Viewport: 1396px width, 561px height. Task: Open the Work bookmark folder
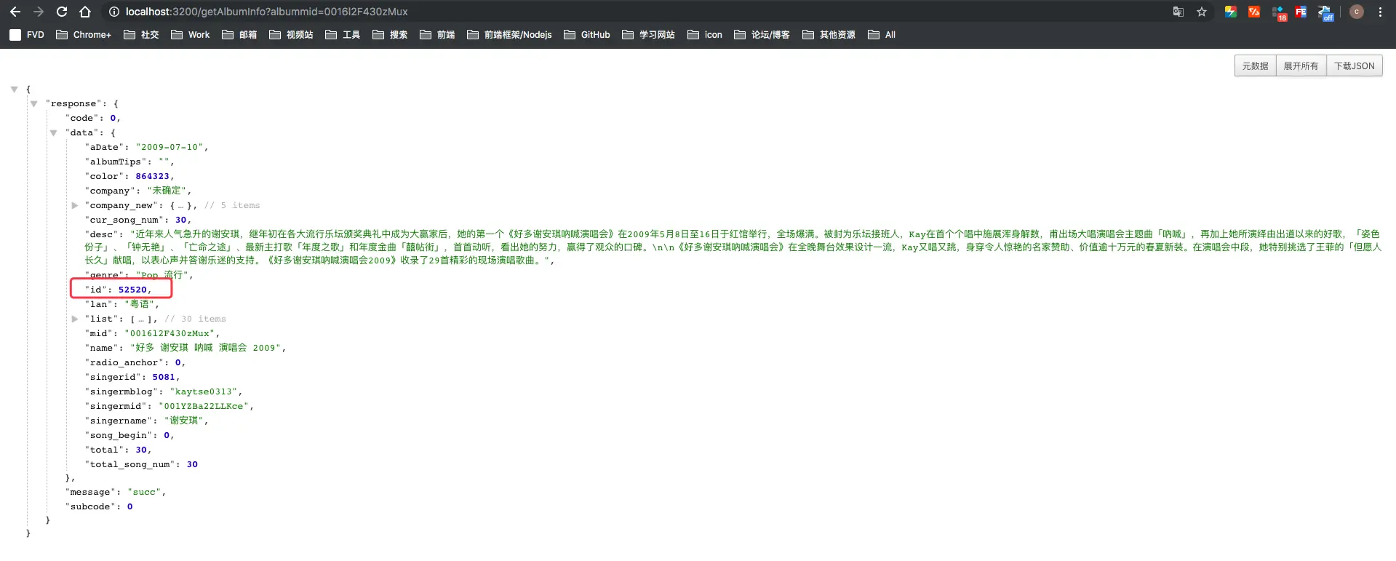pos(190,34)
